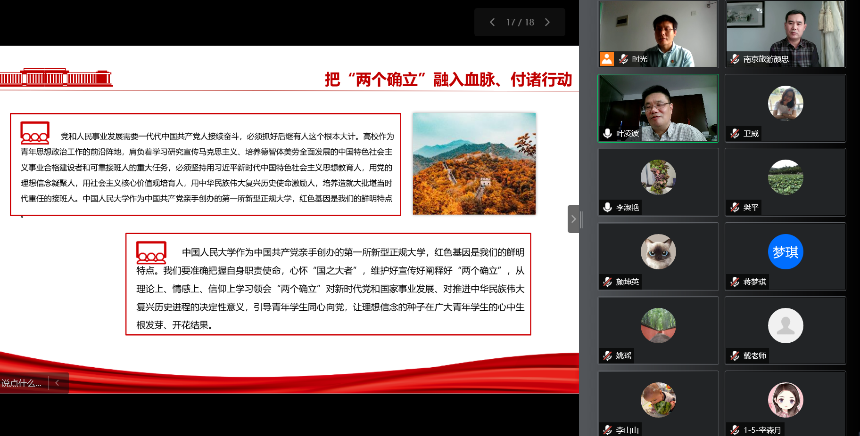Collapse the participant video panel
Screen dimensions: 860x436
tap(573, 219)
